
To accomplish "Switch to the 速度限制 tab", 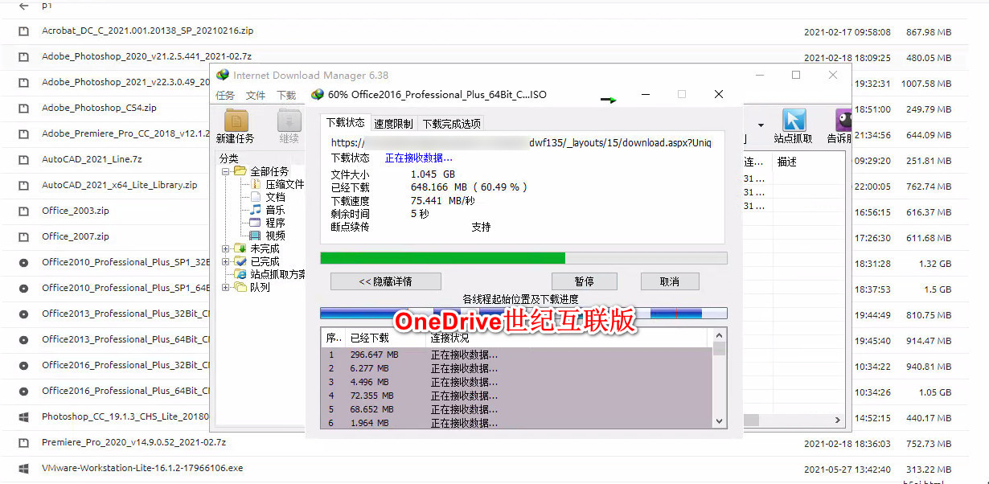I will tap(393, 123).
